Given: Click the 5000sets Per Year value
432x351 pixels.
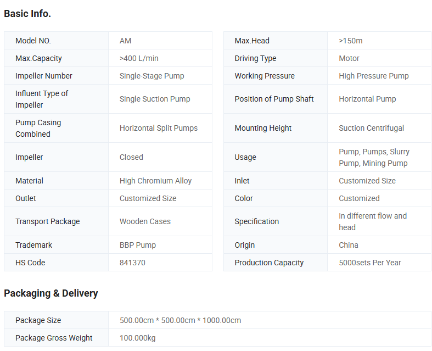Looking at the screenshot, I should (x=370, y=263).
